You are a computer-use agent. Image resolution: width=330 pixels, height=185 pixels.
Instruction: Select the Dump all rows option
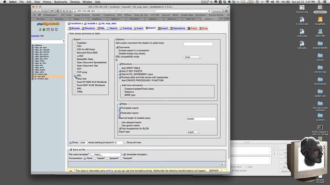click(x=125, y=143)
